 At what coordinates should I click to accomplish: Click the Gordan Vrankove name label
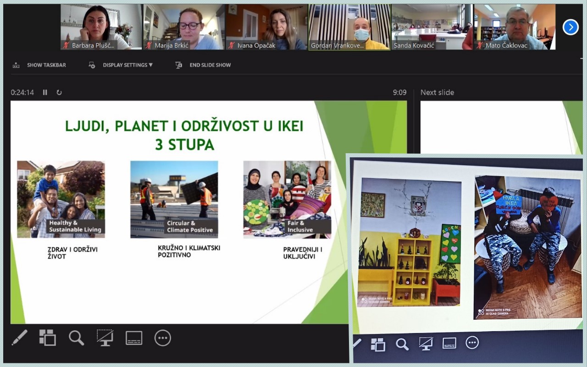coord(337,45)
